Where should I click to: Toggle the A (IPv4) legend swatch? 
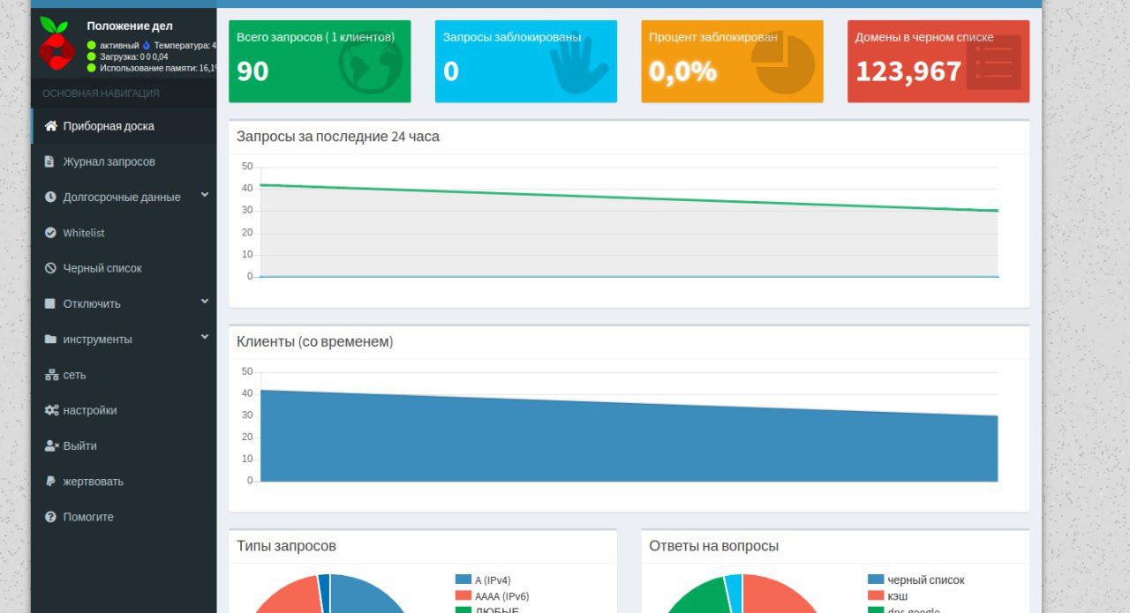[x=463, y=579]
